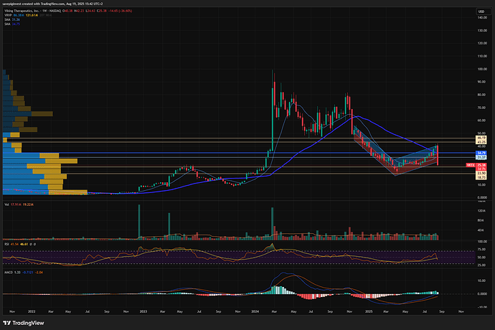Click the 43.25 price level label
Viewport: 495px width, 330px height.
click(x=481, y=142)
